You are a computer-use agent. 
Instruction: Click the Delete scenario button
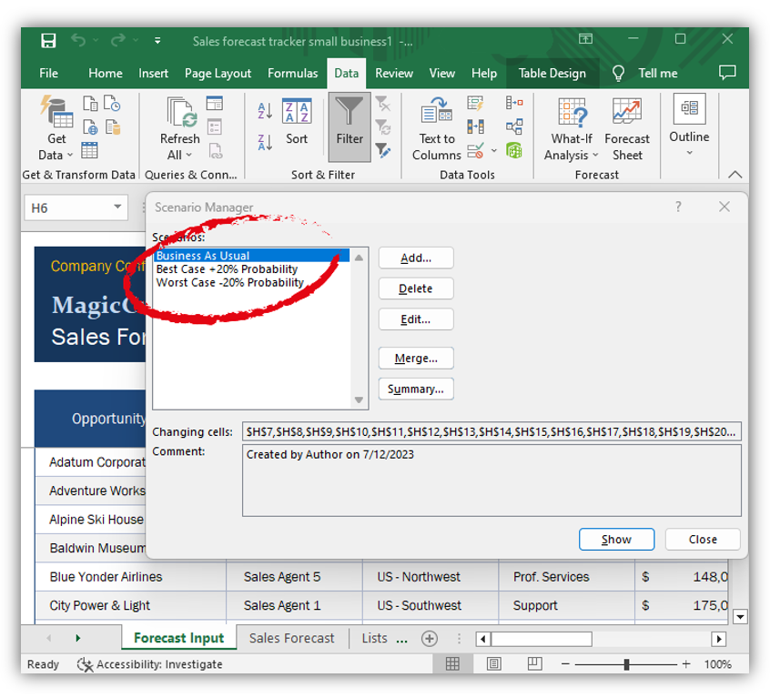click(x=416, y=288)
